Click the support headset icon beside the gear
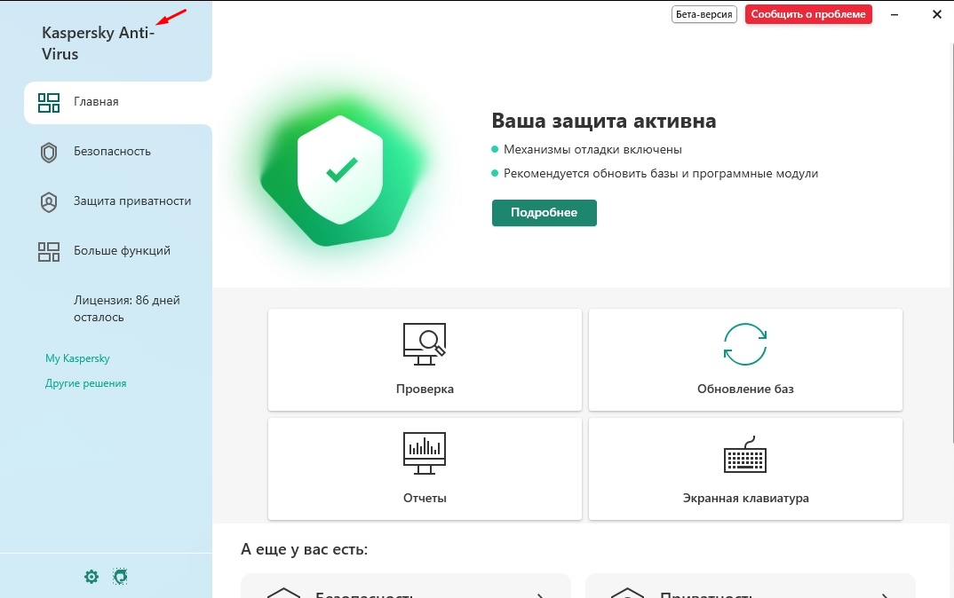 [x=121, y=577]
